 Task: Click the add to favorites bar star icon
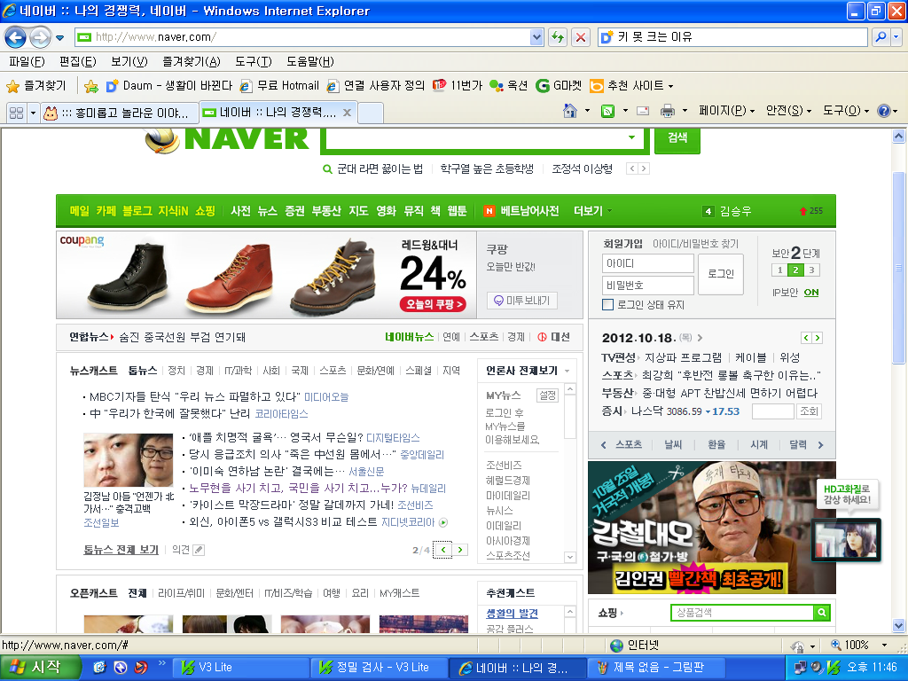[x=91, y=86]
